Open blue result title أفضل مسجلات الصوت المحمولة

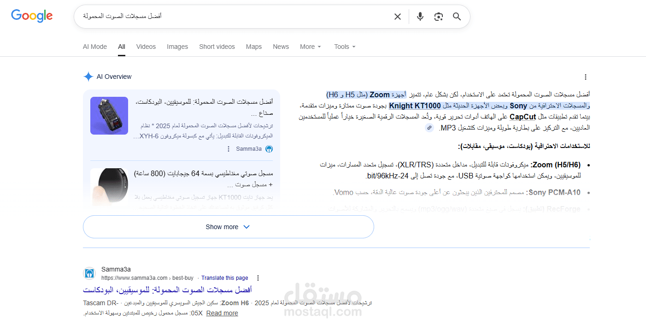click(x=167, y=290)
